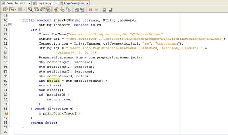Click the method name insert
The image size is (228, 135).
tap(60, 20)
